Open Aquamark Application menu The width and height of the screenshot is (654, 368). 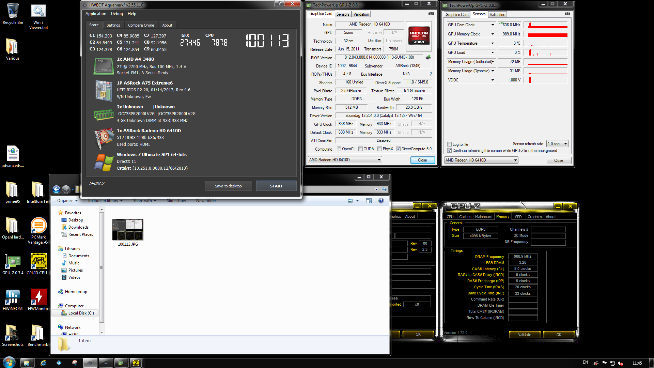96,14
